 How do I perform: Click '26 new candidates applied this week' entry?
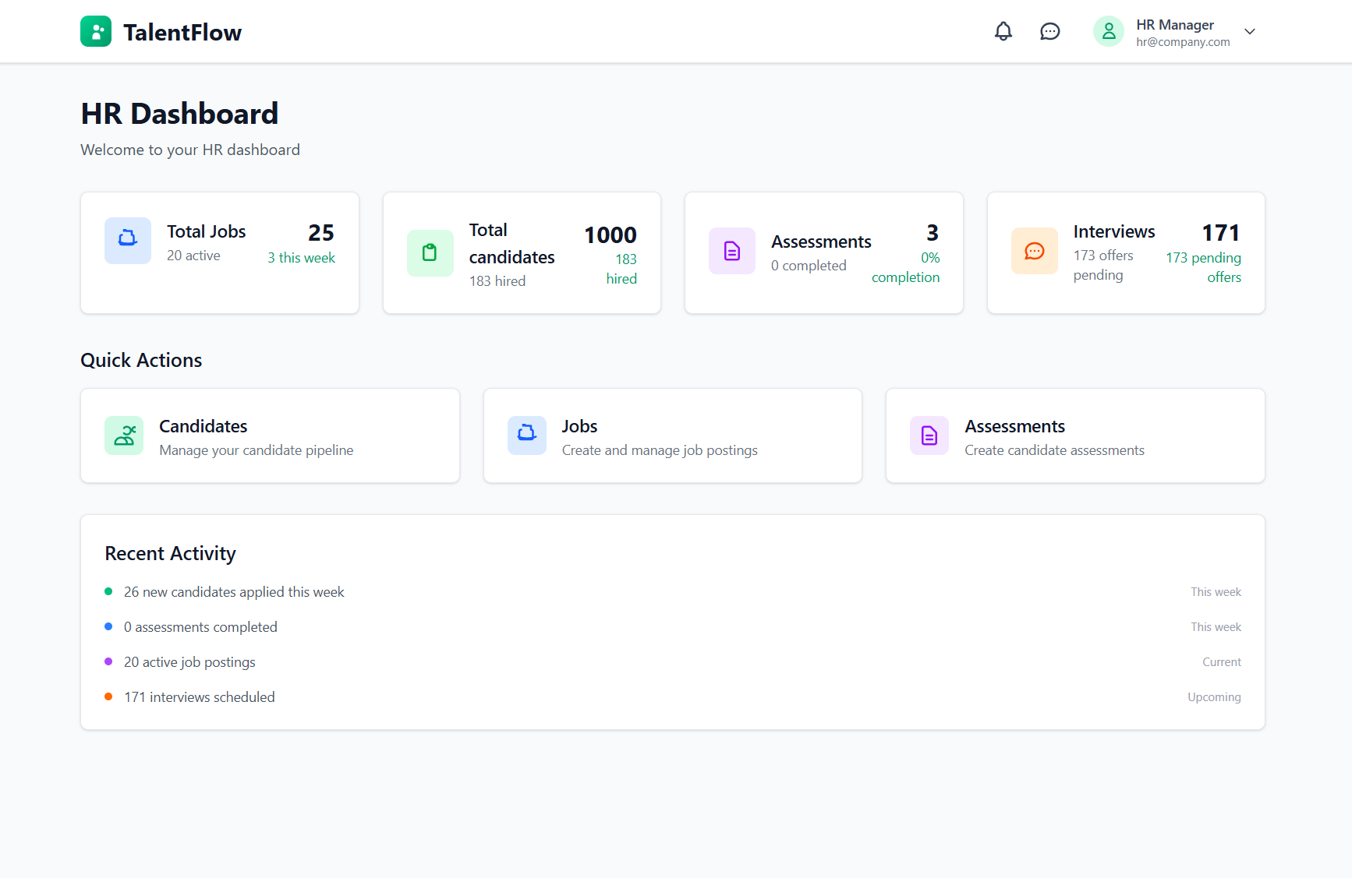[234, 592]
